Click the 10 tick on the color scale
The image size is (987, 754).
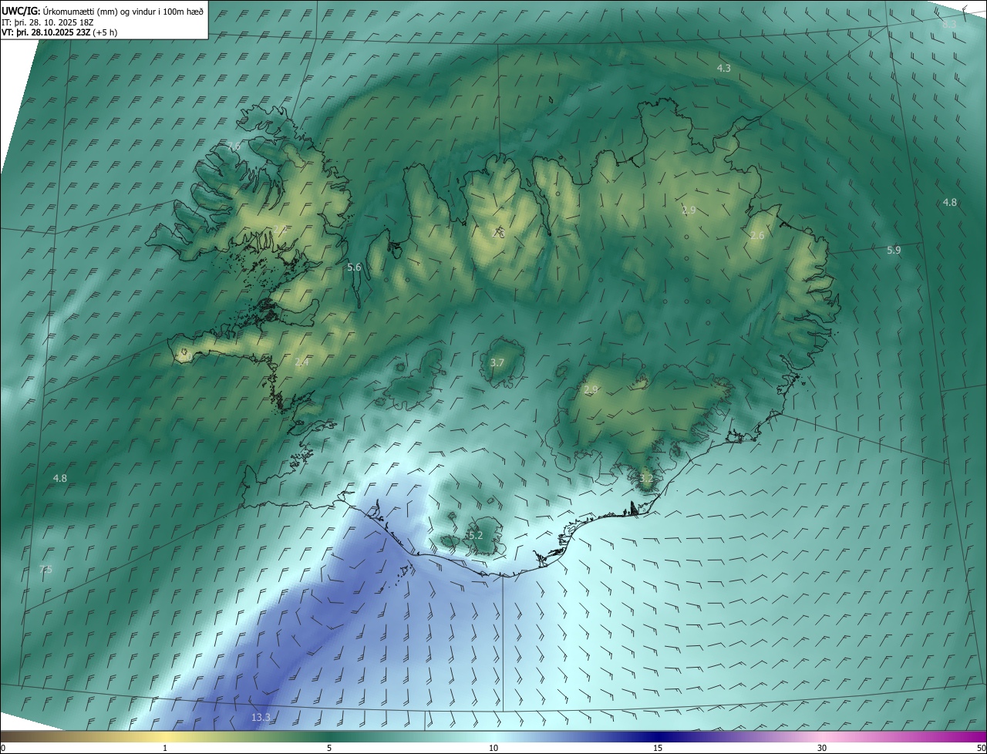coord(493,748)
